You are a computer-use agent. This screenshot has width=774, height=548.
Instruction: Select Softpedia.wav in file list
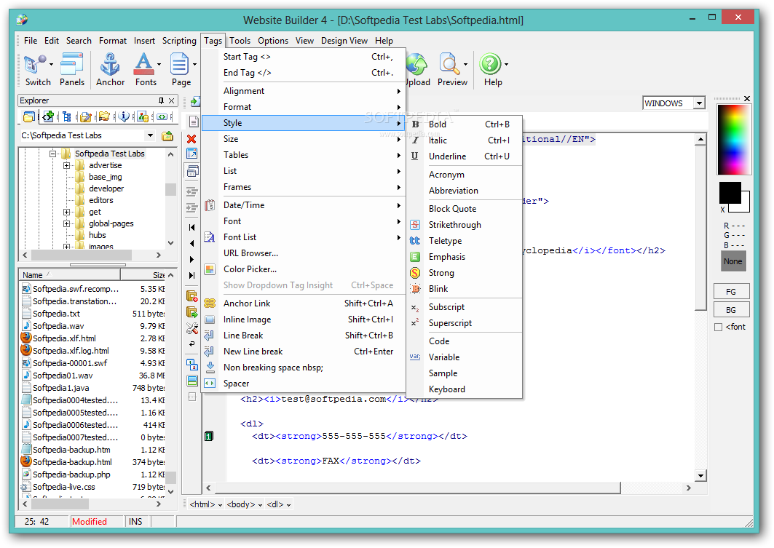(58, 326)
